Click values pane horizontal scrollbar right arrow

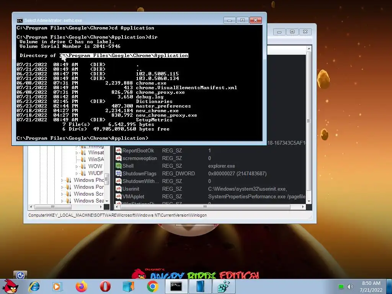click(303, 207)
